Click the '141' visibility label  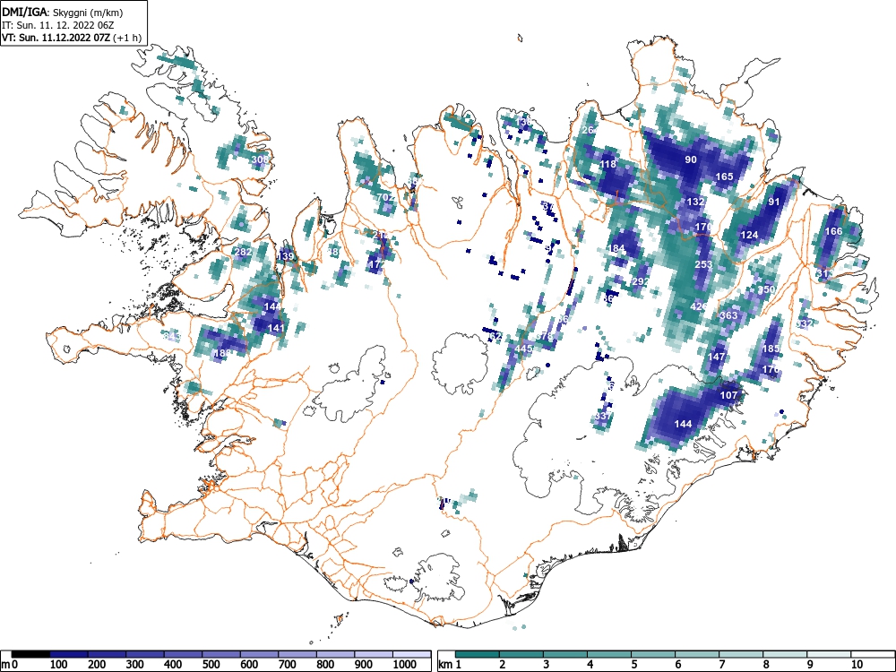click(275, 328)
